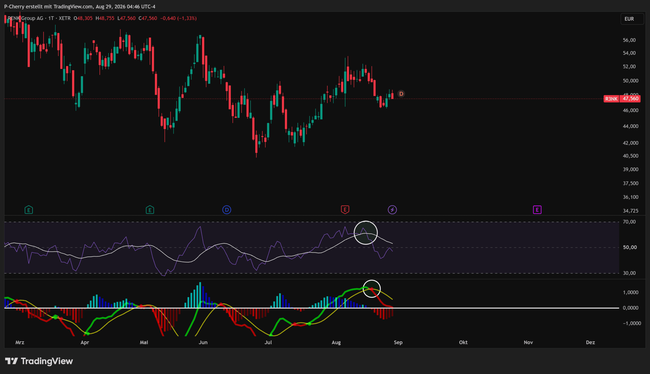Click the high value H48,755
650x374 pixels.
pos(105,18)
